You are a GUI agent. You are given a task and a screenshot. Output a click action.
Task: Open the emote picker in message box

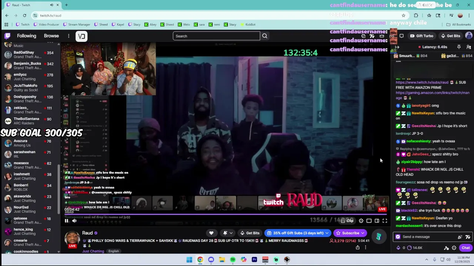tap(460, 237)
